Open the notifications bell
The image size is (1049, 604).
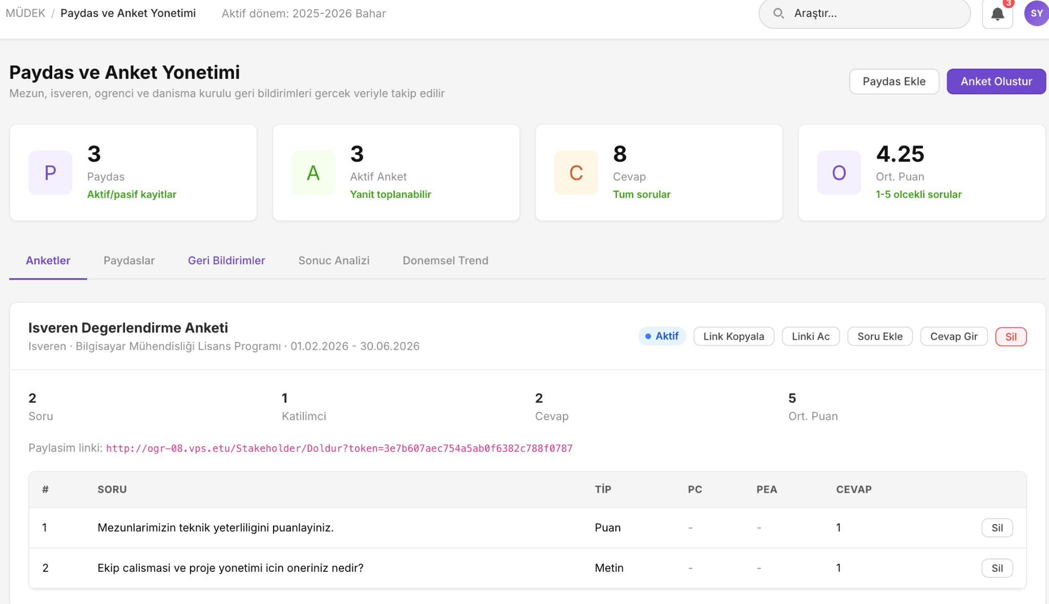pos(997,14)
